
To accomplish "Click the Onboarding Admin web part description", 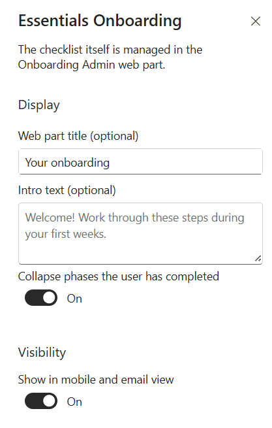I will [x=110, y=58].
